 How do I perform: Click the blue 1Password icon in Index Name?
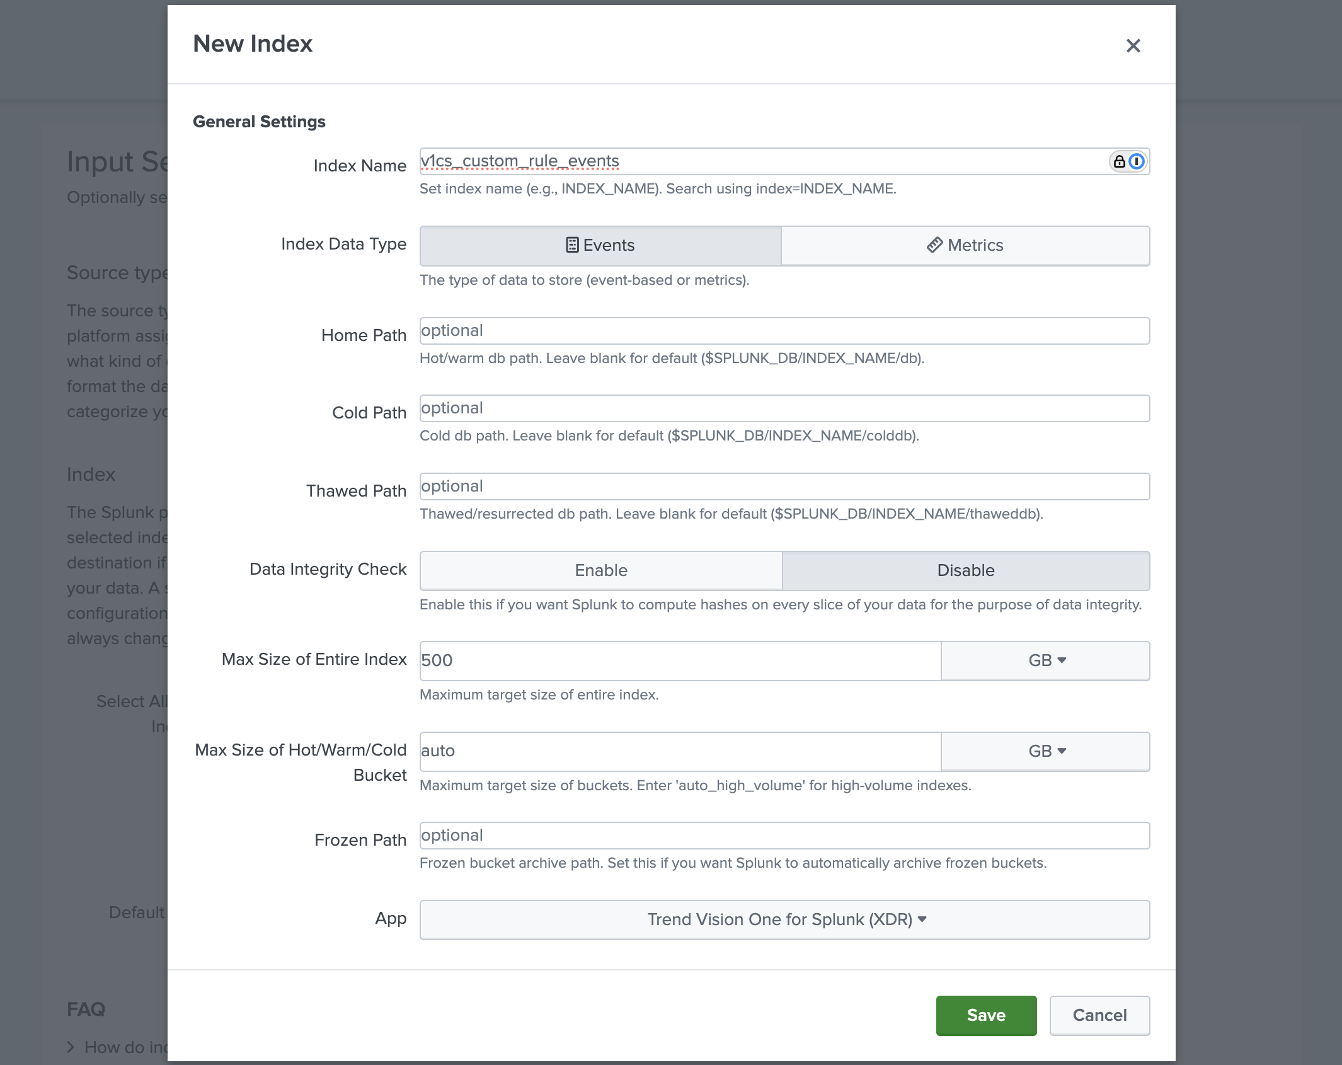point(1137,161)
